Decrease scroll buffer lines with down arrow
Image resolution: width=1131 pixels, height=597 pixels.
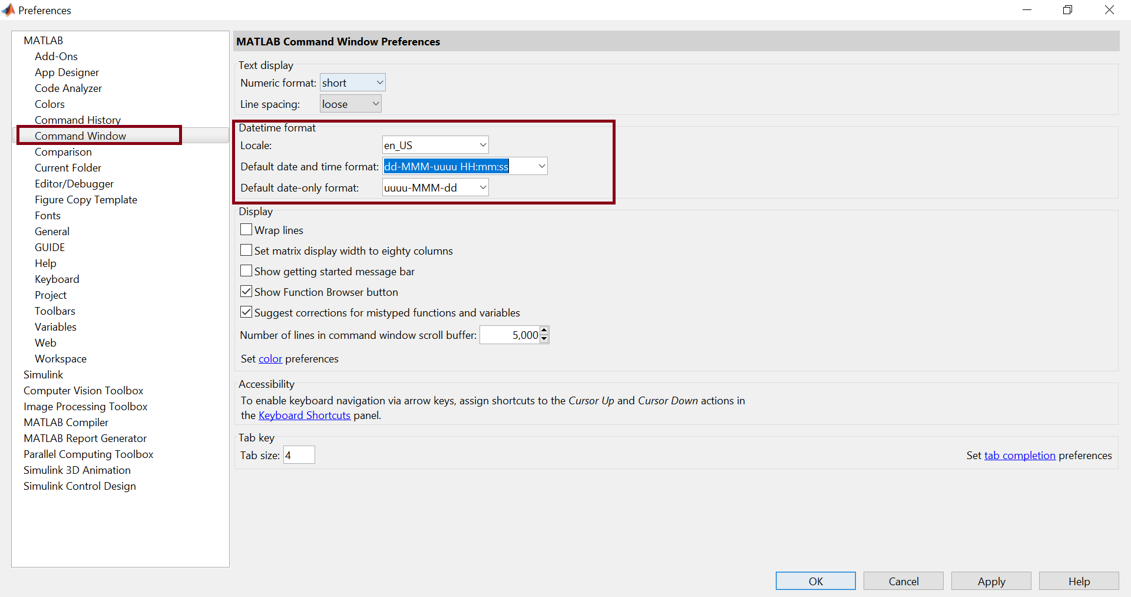(x=544, y=339)
